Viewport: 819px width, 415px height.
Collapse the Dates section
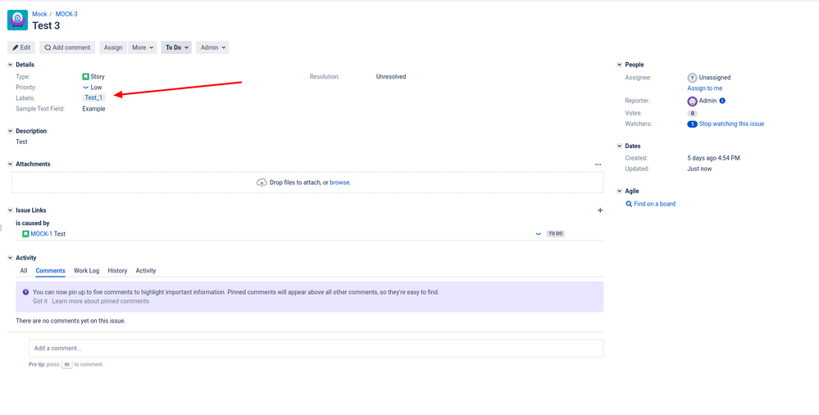(620, 146)
